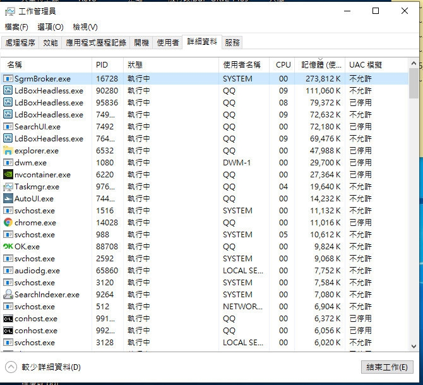Switch to the 開機 tab
This screenshot has height=385, width=423.
tap(141, 42)
